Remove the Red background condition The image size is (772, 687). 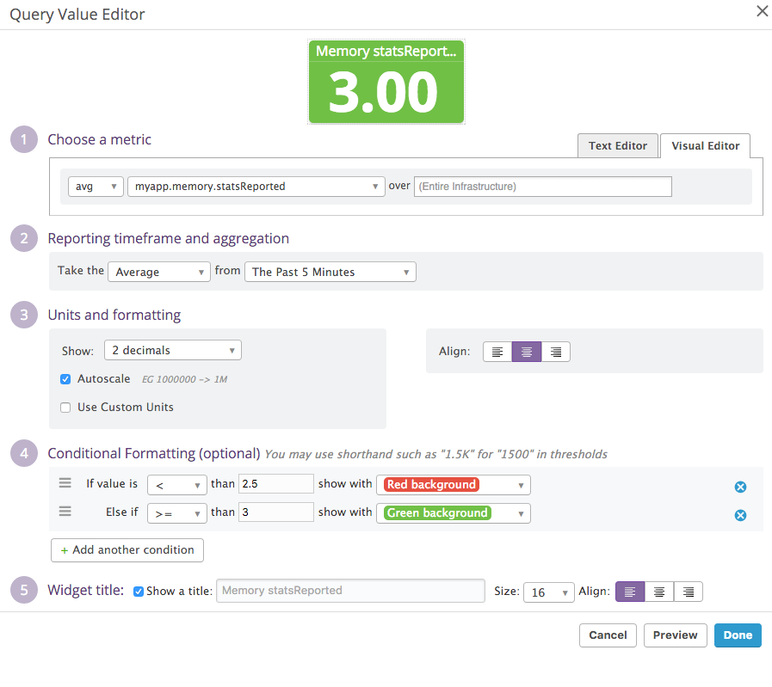point(740,488)
